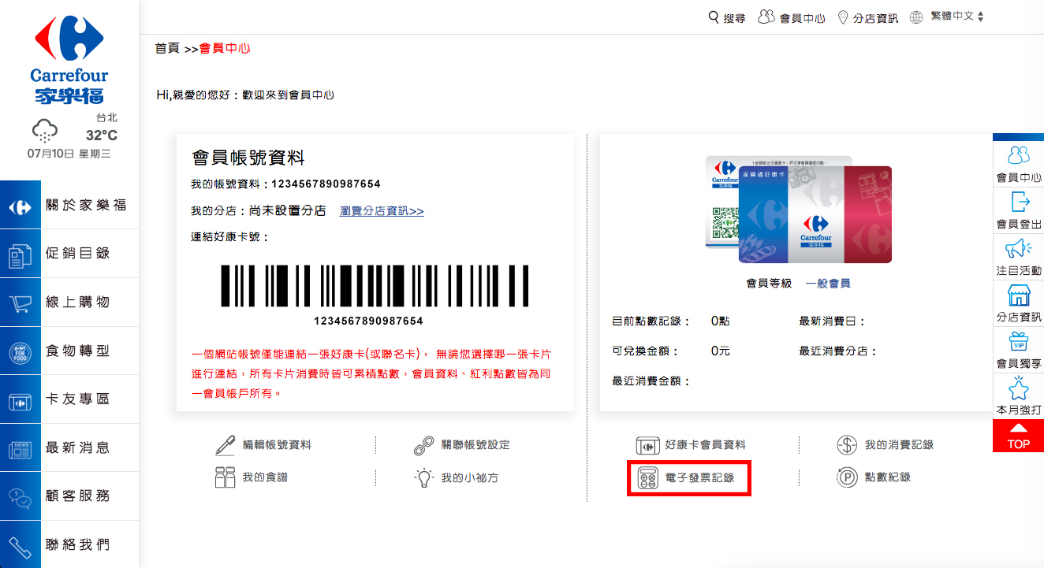Click the 會員中心 people icon in top bar
This screenshot has width=1044, height=568.
pyautogui.click(x=766, y=17)
